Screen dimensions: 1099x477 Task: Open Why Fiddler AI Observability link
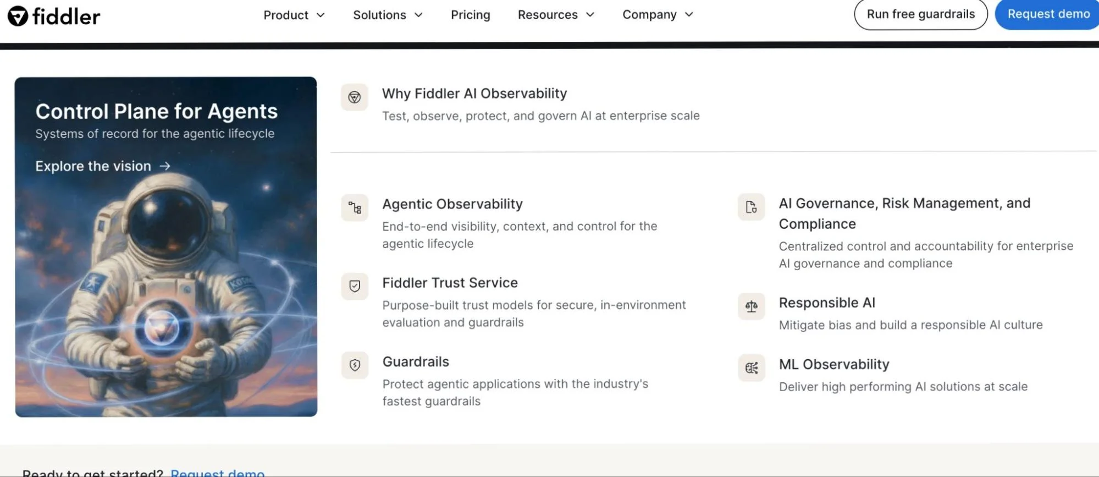[474, 94]
